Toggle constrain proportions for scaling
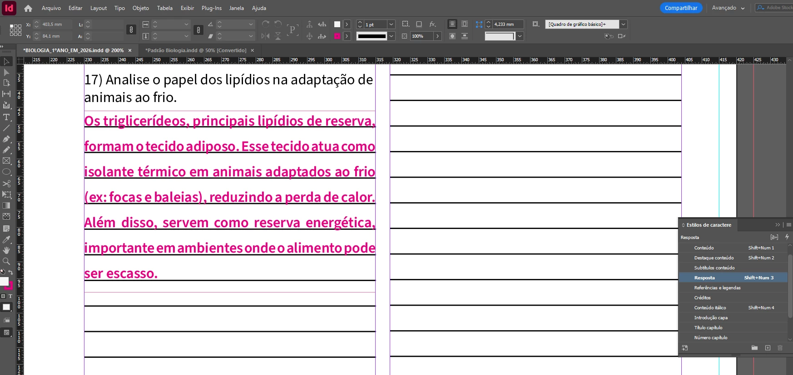 click(198, 30)
